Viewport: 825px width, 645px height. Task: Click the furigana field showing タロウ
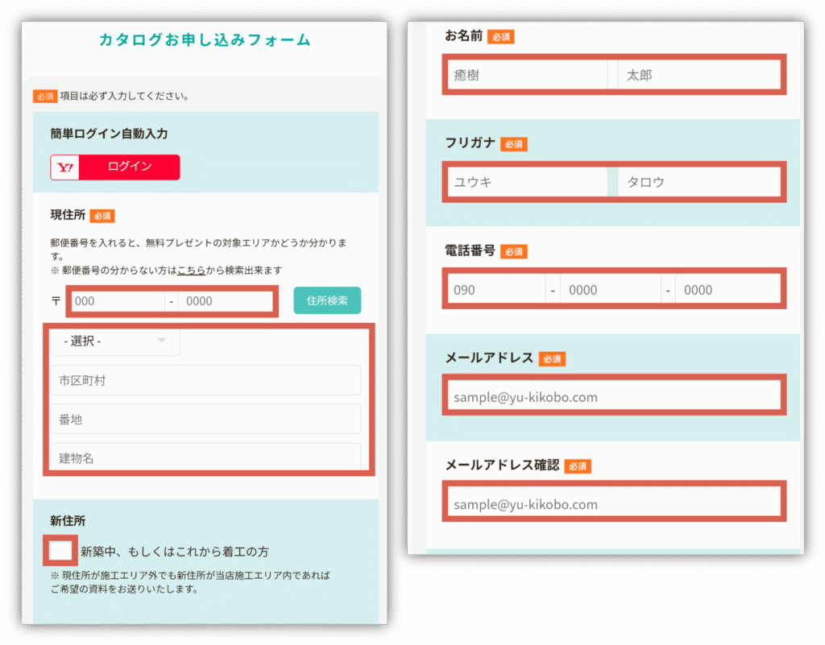(698, 183)
